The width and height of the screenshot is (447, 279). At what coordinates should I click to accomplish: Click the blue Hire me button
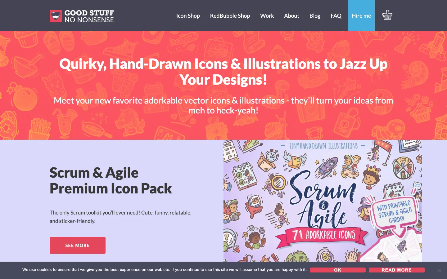point(361,15)
